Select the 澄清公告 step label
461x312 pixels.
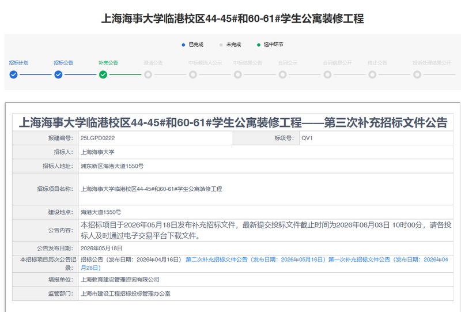click(x=153, y=63)
